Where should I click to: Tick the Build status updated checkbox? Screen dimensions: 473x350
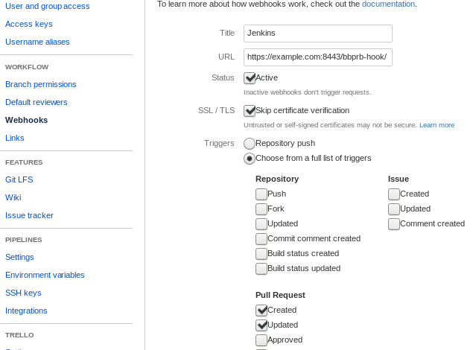(x=261, y=269)
